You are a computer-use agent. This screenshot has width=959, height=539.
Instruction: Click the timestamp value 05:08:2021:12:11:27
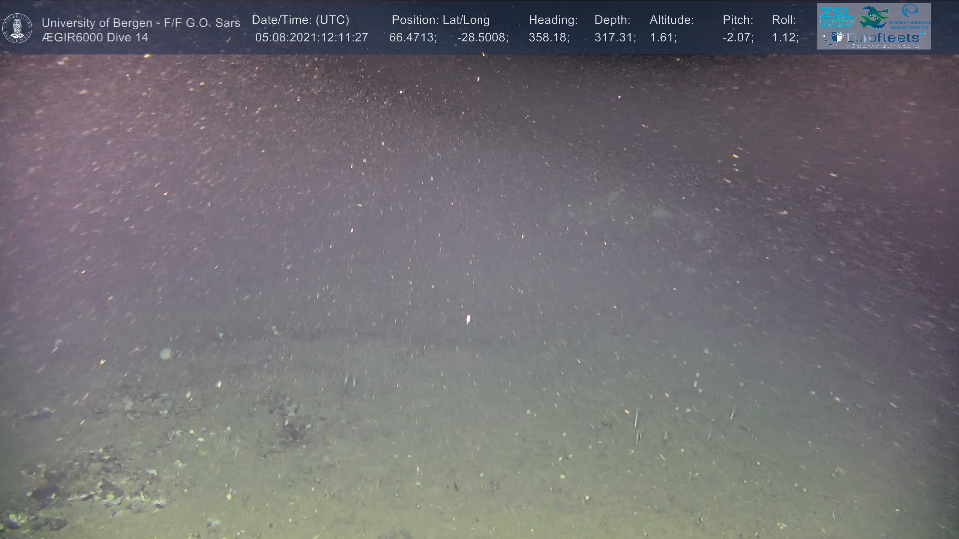311,38
